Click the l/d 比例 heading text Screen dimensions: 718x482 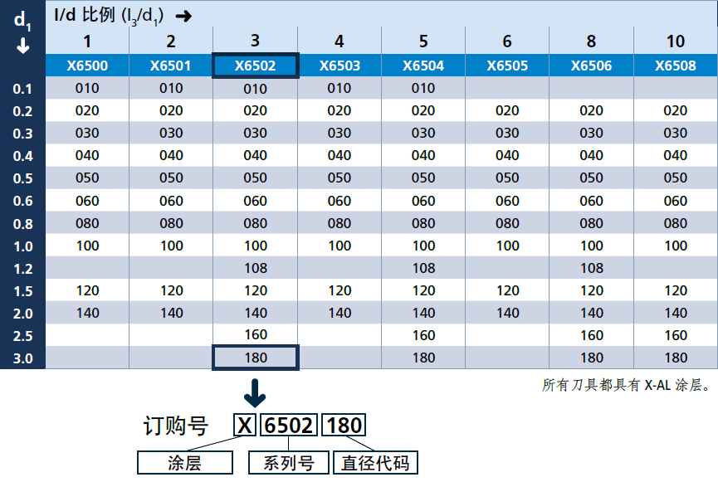[109, 16]
